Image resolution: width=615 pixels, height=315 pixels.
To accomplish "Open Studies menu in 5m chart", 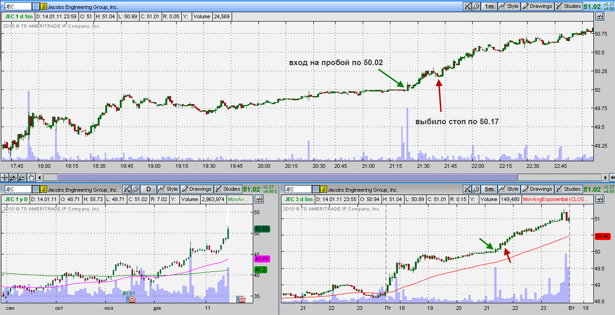I will [x=568, y=189].
